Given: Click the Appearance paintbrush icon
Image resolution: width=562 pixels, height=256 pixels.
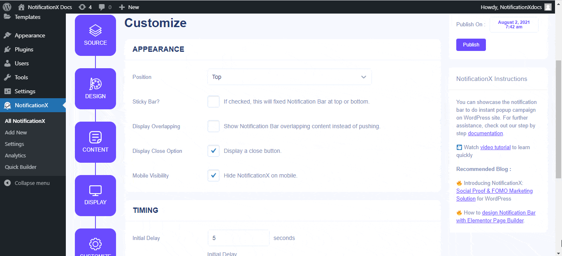Looking at the screenshot, I should coord(7,35).
